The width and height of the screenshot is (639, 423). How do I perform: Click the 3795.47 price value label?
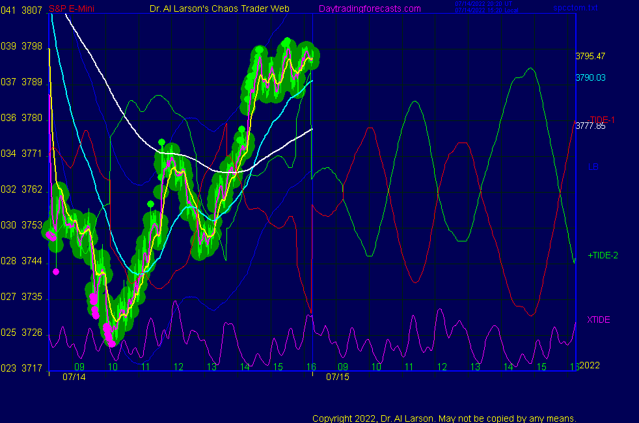click(x=590, y=57)
